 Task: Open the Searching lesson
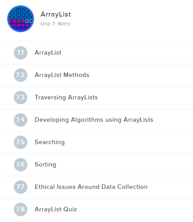[50, 142]
